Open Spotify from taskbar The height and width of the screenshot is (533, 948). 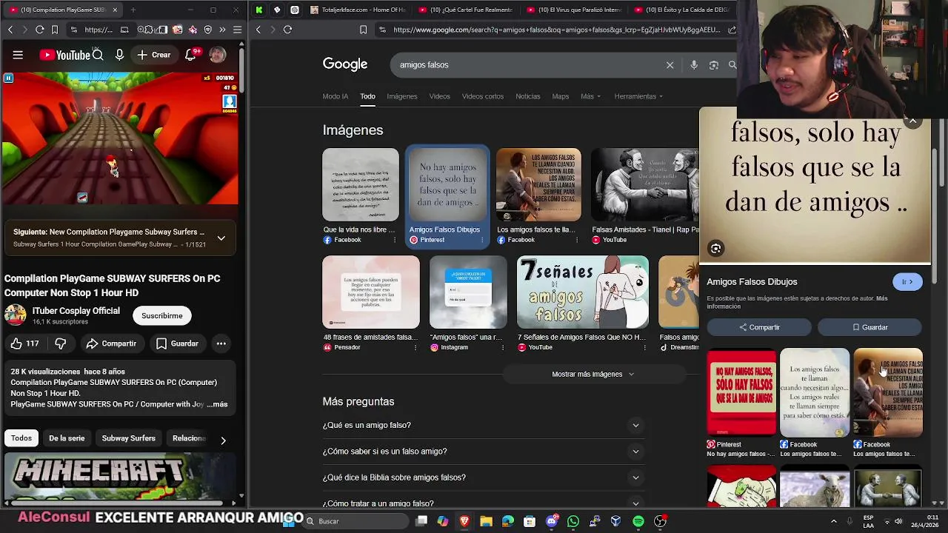click(x=638, y=521)
